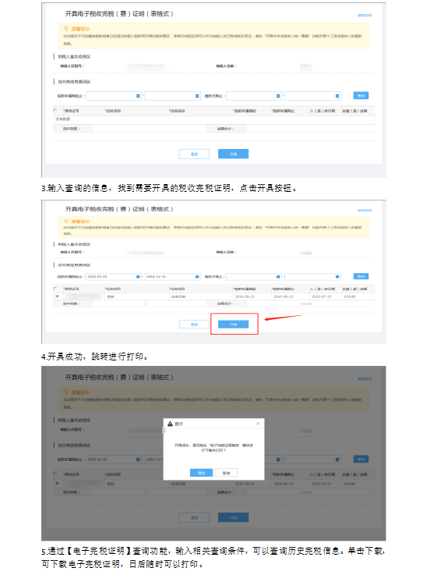Uncheck the 634.98 record row in second screenshot
Viewport: 434px width, 575px height.
[x=57, y=296]
